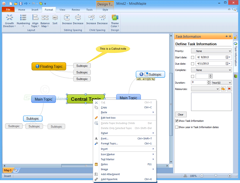This screenshot has height=183, width=240.
Task: Click the zoom slider handle in status bar
Action: [x=216, y=176]
